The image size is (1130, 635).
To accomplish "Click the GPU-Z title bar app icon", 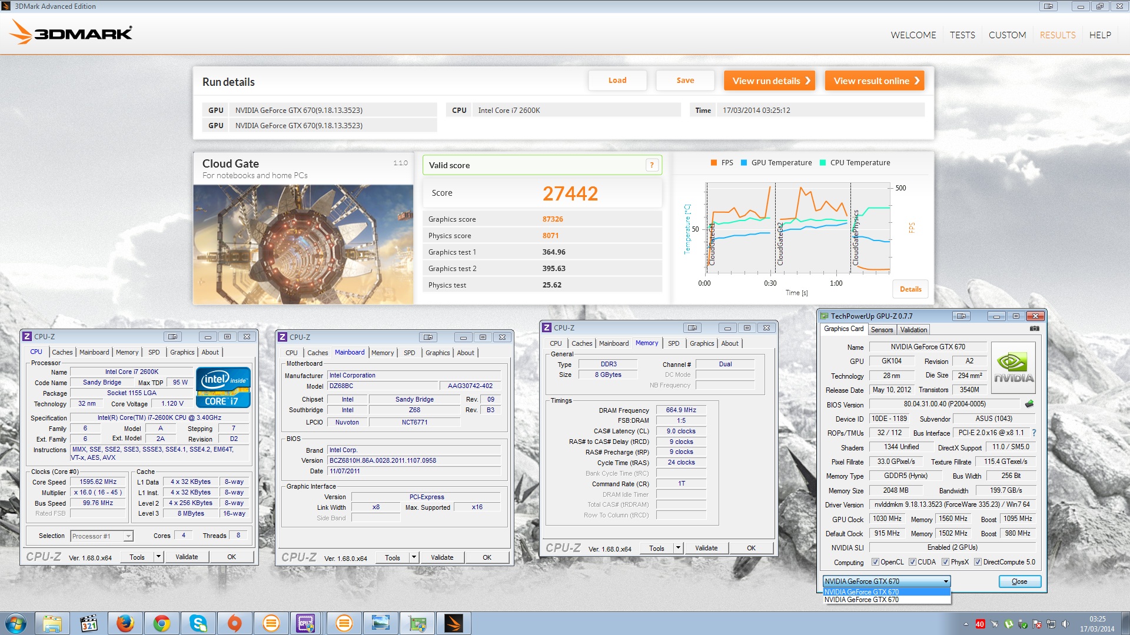I will (825, 316).
